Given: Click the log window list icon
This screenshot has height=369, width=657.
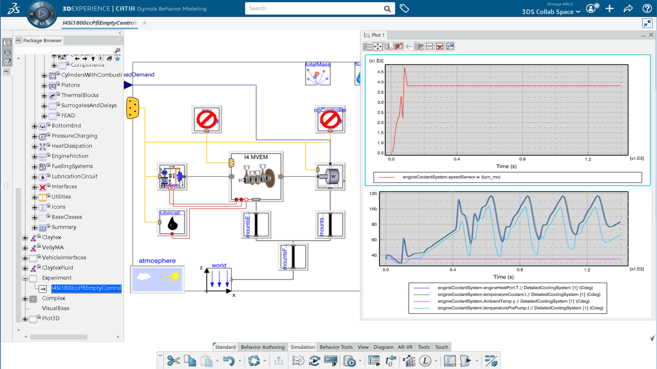Looking at the screenshot, I should point(450,360).
